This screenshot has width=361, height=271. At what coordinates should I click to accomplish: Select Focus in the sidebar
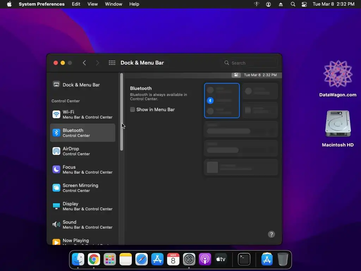[82, 169]
